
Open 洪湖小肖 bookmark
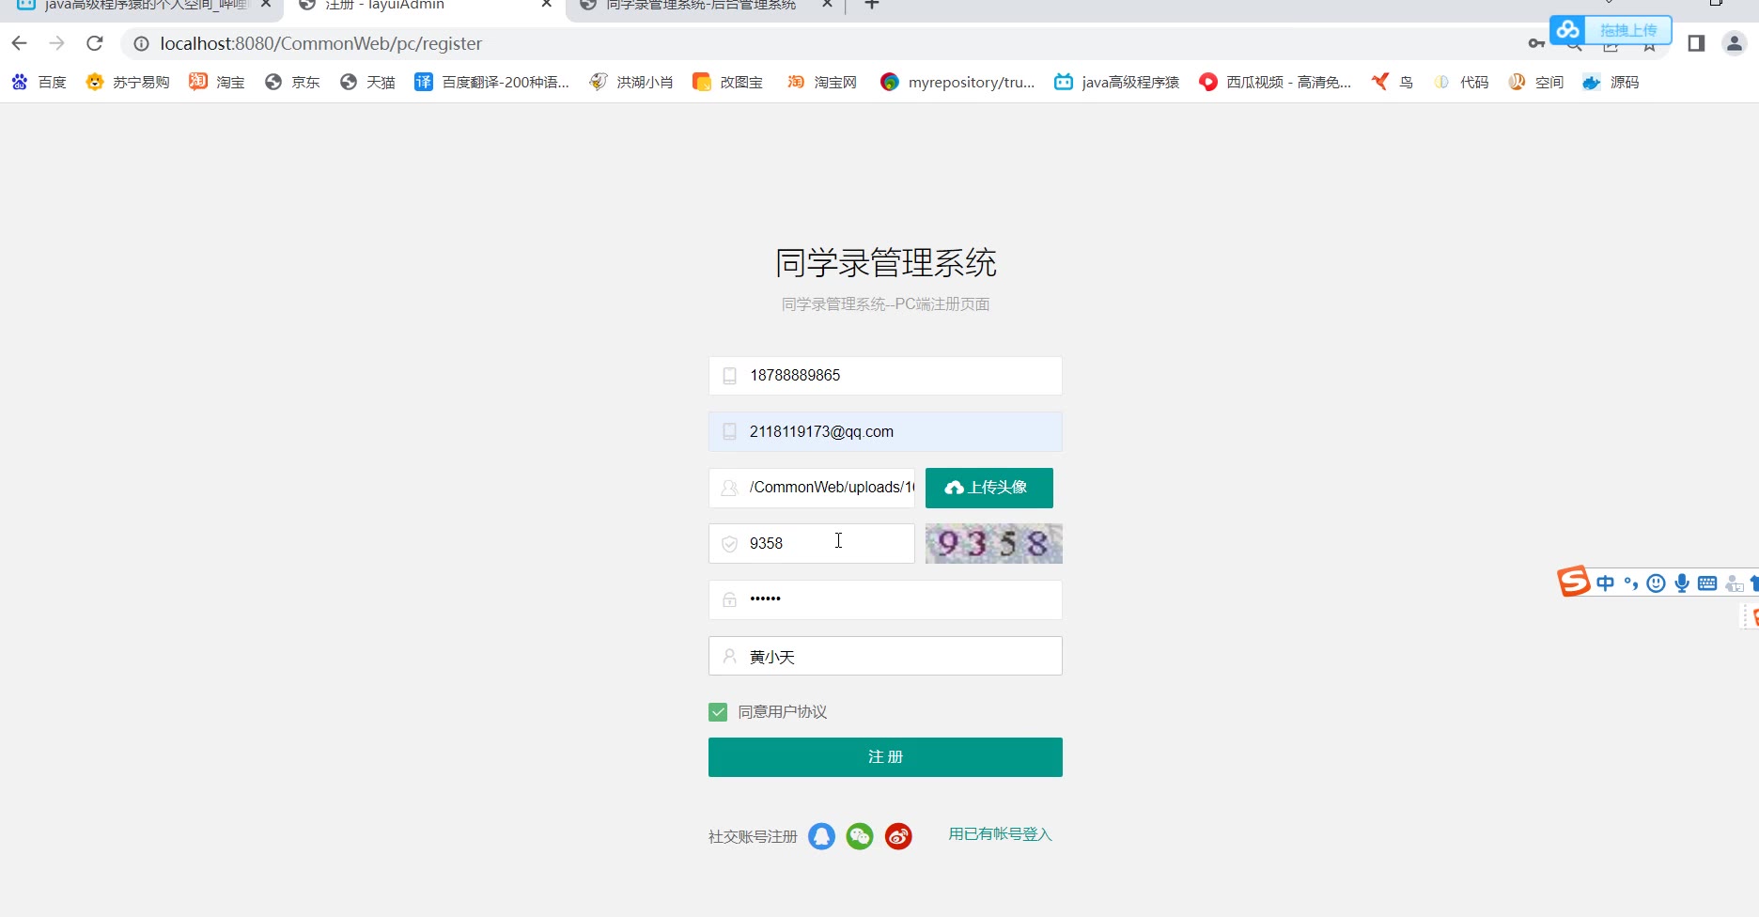tap(630, 82)
